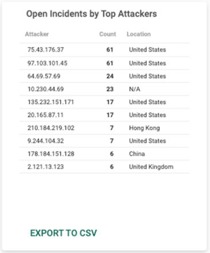This screenshot has height=253, width=210.
Task: Select attacker IP 97.103.101.45
Action: coord(47,63)
